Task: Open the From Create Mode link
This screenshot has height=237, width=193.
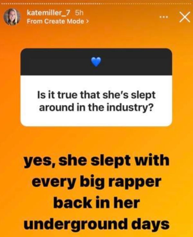Action: [x=58, y=21]
